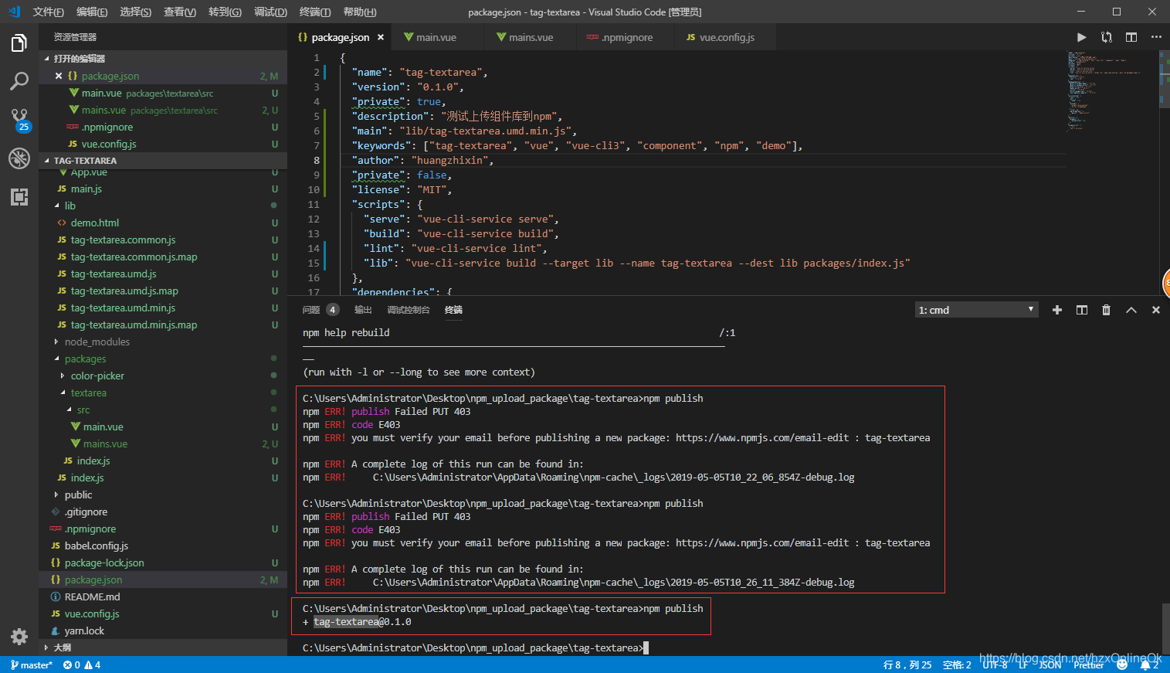This screenshot has height=673, width=1170.
Task: Select the 1: cmd terminal dropdown
Action: point(977,310)
